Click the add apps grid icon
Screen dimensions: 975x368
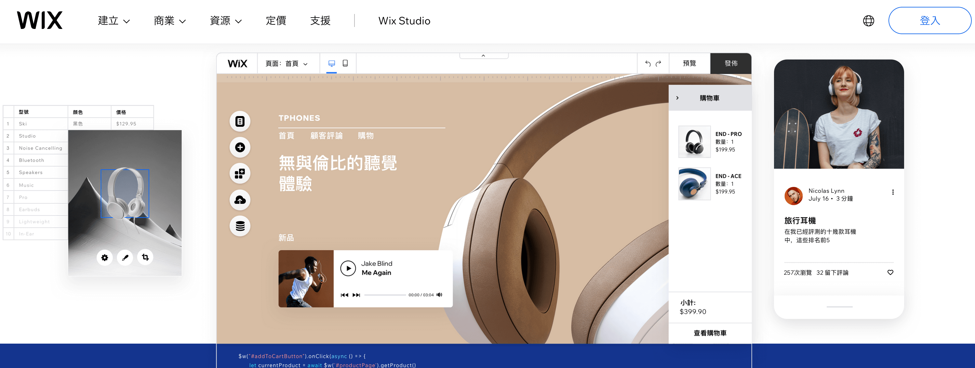(240, 174)
